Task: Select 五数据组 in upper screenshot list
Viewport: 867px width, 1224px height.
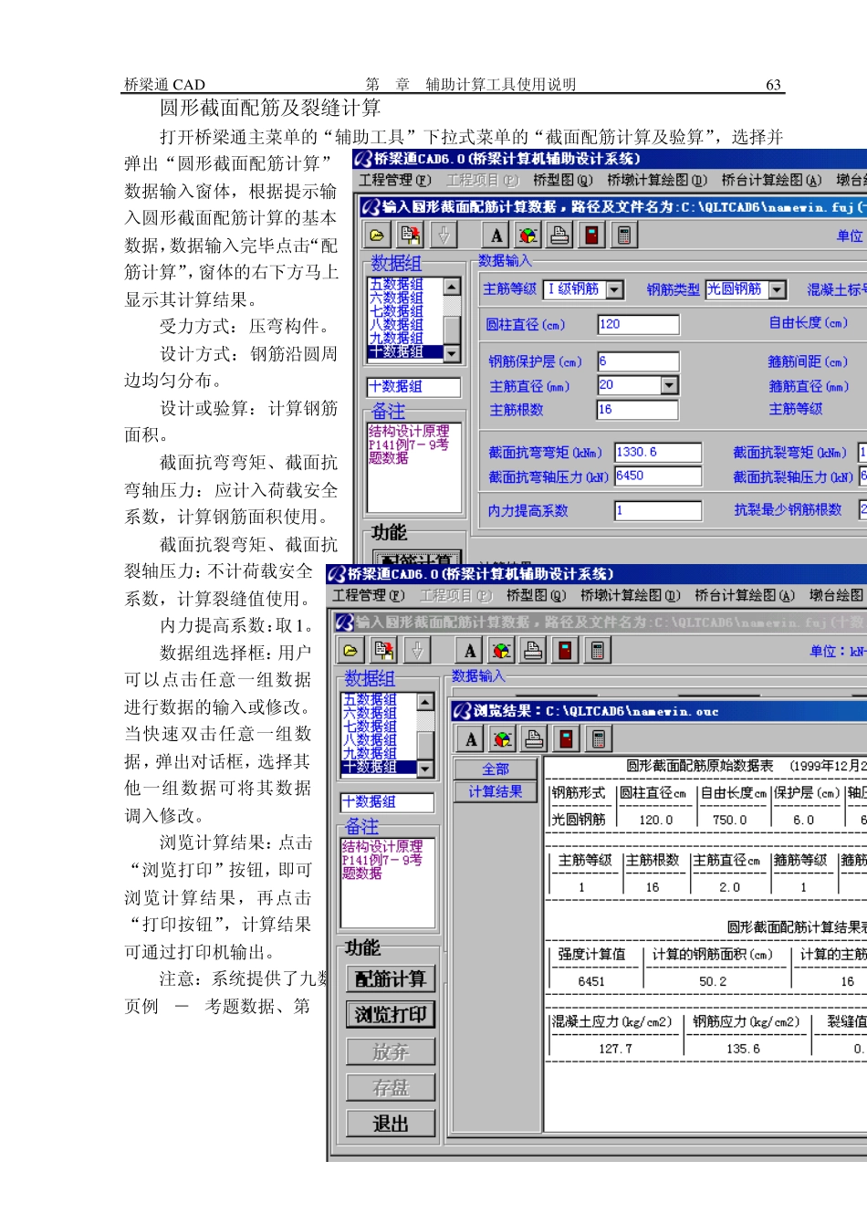Action: [x=396, y=285]
